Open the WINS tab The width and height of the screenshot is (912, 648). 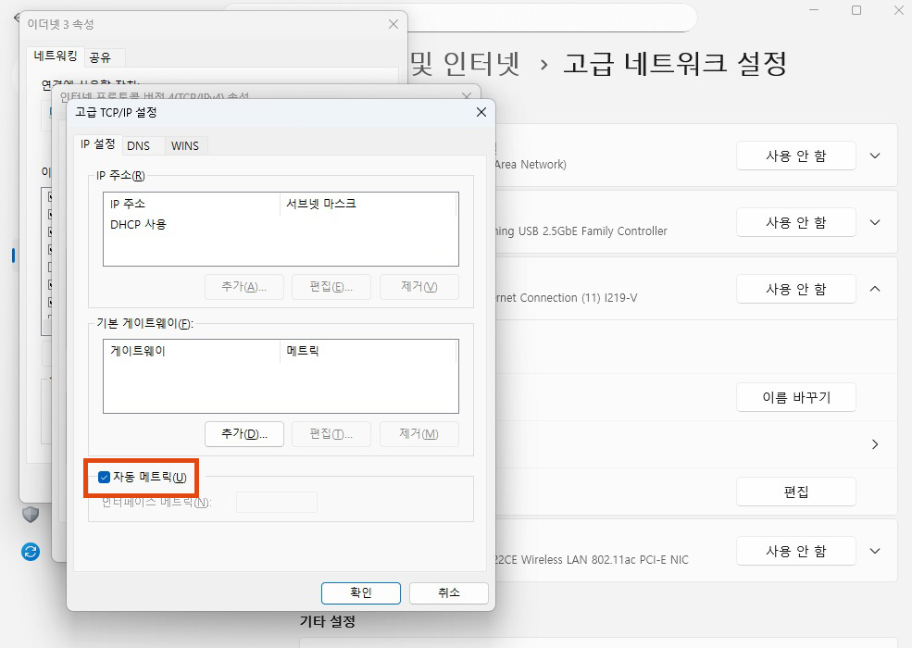click(185, 145)
